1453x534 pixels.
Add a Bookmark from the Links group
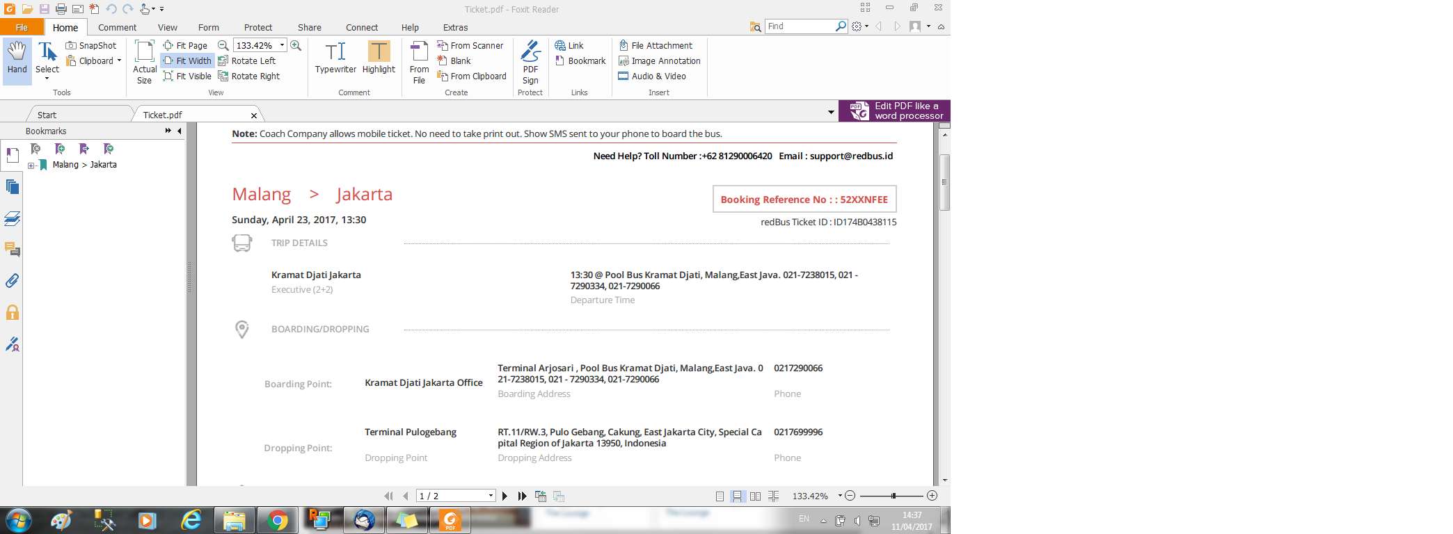click(580, 60)
